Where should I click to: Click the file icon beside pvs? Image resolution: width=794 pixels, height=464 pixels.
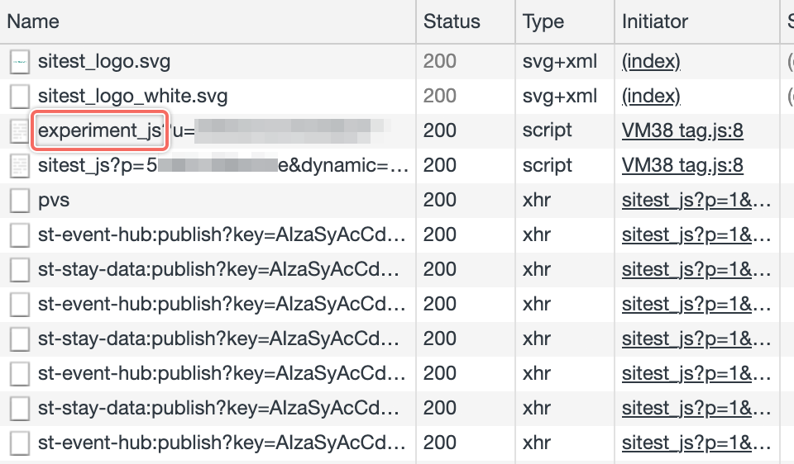(x=20, y=201)
